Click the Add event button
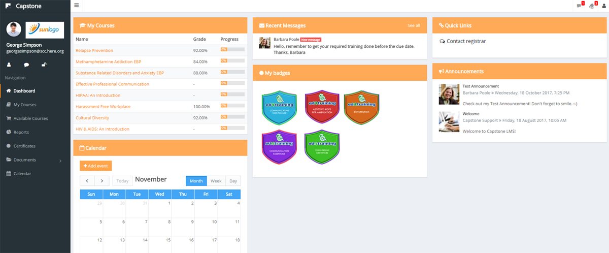This screenshot has width=609, height=253. 95,166
